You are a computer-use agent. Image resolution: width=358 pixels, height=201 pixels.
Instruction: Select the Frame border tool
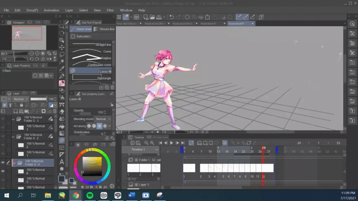62,148
